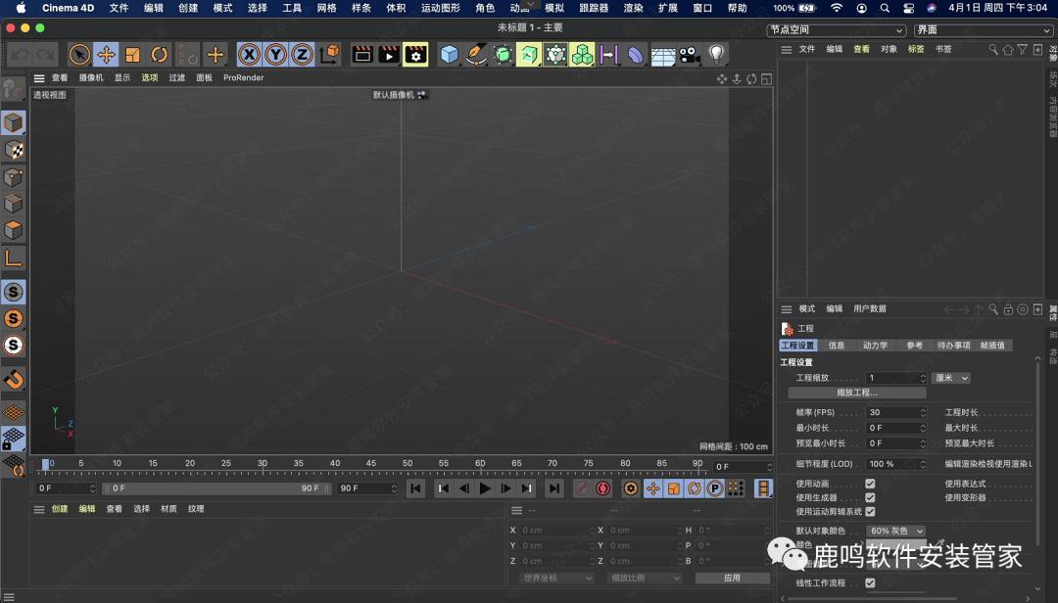Switch to the 动力学 tab

tap(875, 346)
